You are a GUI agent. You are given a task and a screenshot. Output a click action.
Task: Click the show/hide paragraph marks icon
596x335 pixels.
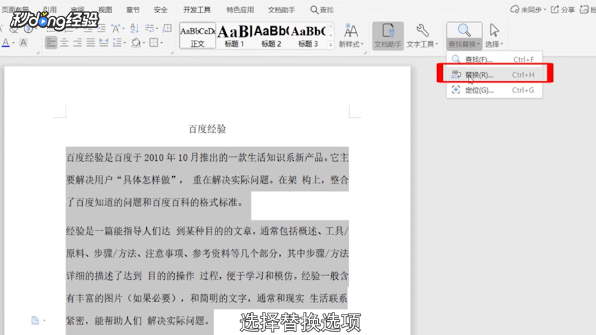pos(149,28)
